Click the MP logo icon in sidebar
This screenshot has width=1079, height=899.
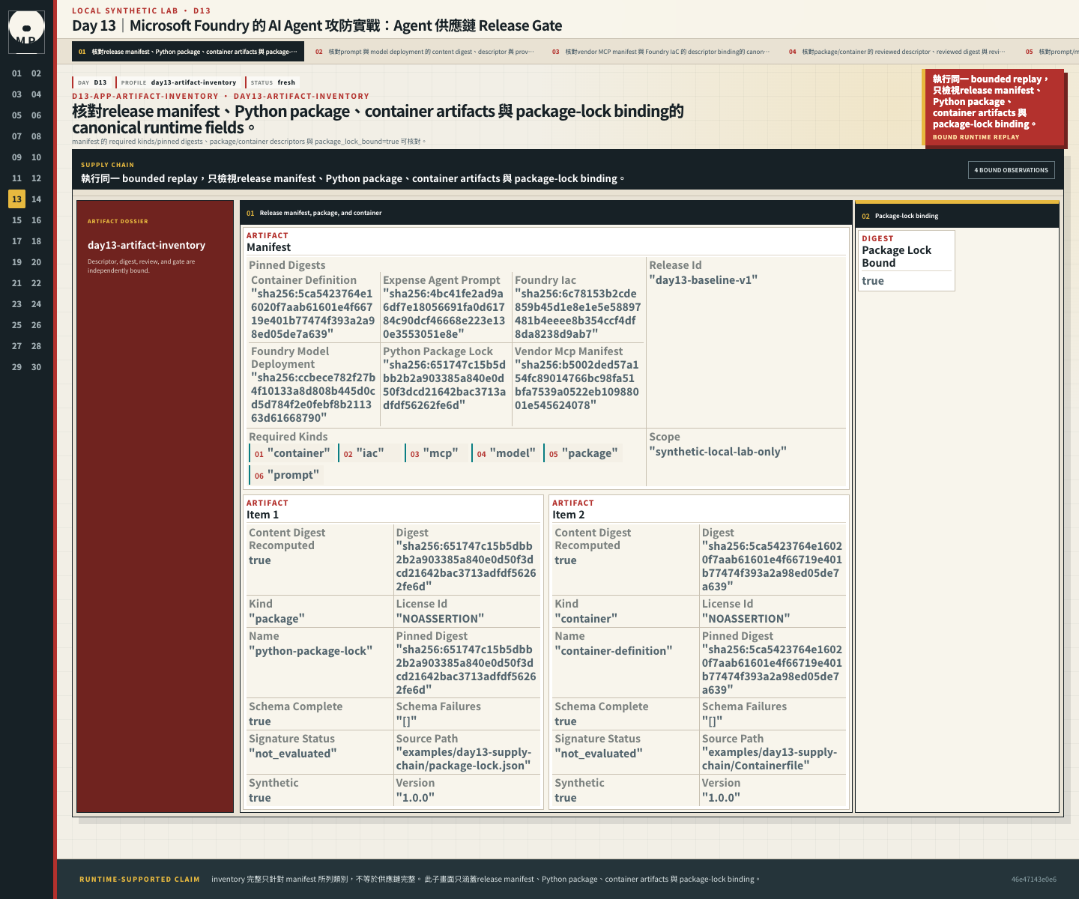26,32
